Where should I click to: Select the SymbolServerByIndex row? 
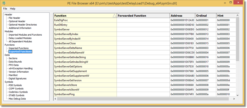click(85, 34)
